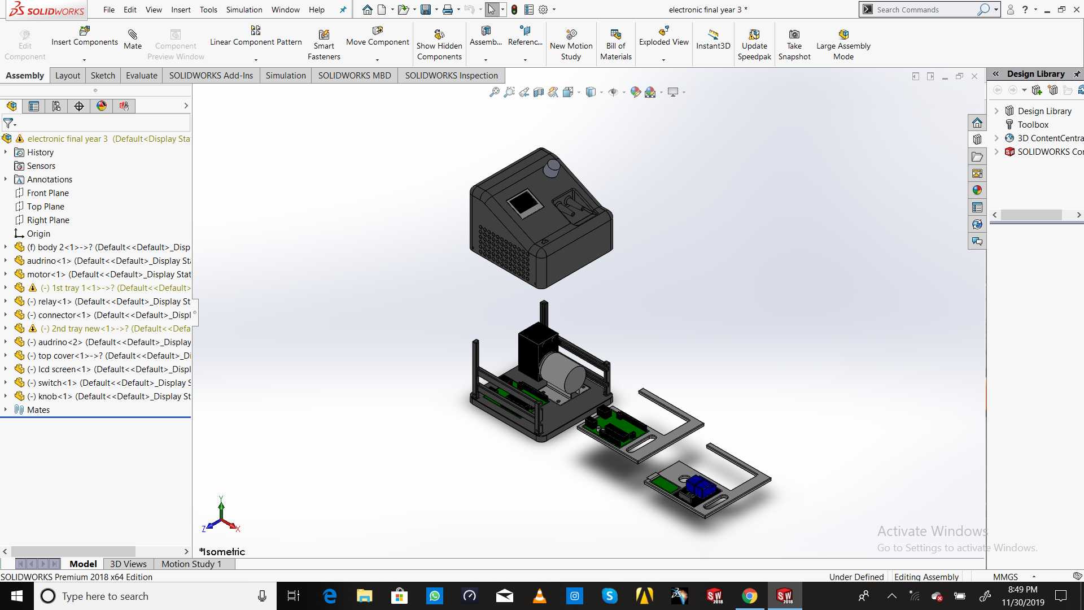The image size is (1084, 610).
Task: Switch to the Evaluate tab
Action: point(142,75)
